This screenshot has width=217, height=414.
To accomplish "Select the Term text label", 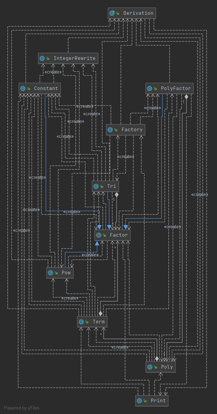I will (x=98, y=322).
